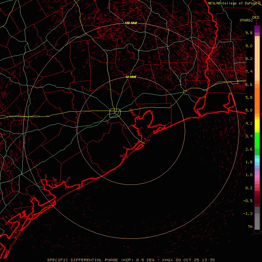This screenshot has height=262, width=262.
Task: Pick the cyan swatch on the color bar
Action: click(257, 160)
